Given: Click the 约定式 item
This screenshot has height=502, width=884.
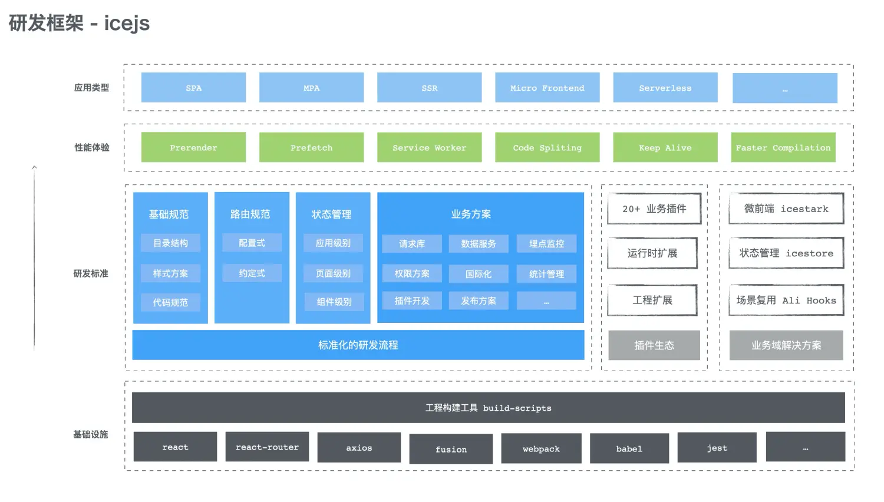Looking at the screenshot, I should [252, 273].
